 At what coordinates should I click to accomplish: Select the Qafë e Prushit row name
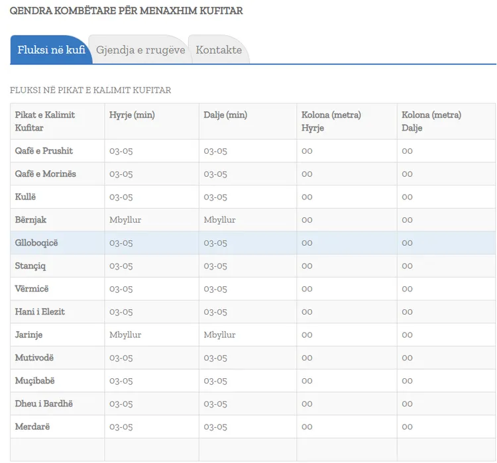pyautogui.click(x=44, y=151)
